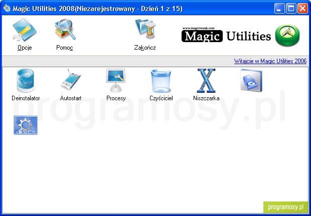Open Pomoc magnifier and books icon
Image resolution: width=311 pixels, height=216 pixels.
click(65, 30)
